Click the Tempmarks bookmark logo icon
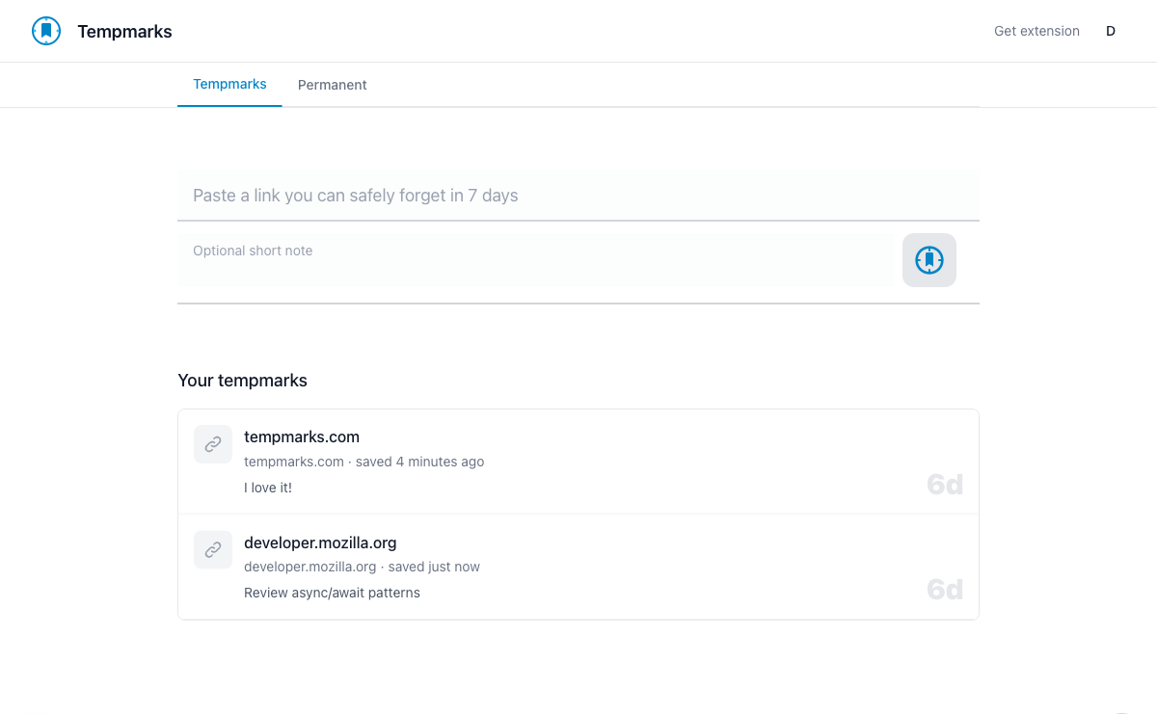The width and height of the screenshot is (1157, 714). (46, 31)
